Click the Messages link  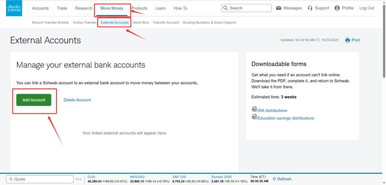(293, 8)
